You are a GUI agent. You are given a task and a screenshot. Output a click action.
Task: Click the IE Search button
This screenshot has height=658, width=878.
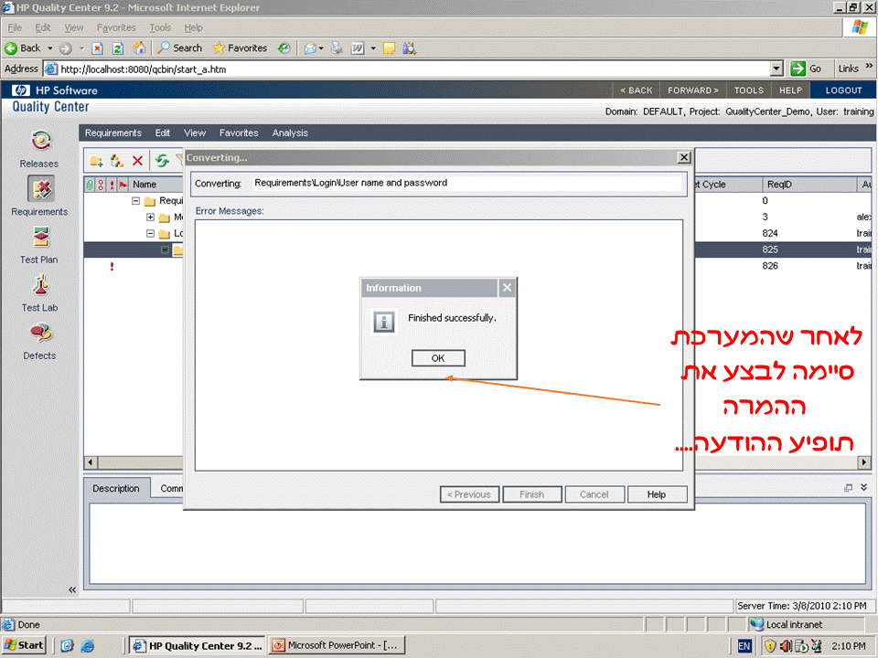tap(180, 48)
